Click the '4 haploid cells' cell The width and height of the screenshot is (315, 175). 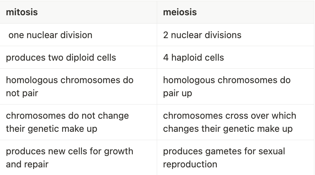coord(235,57)
